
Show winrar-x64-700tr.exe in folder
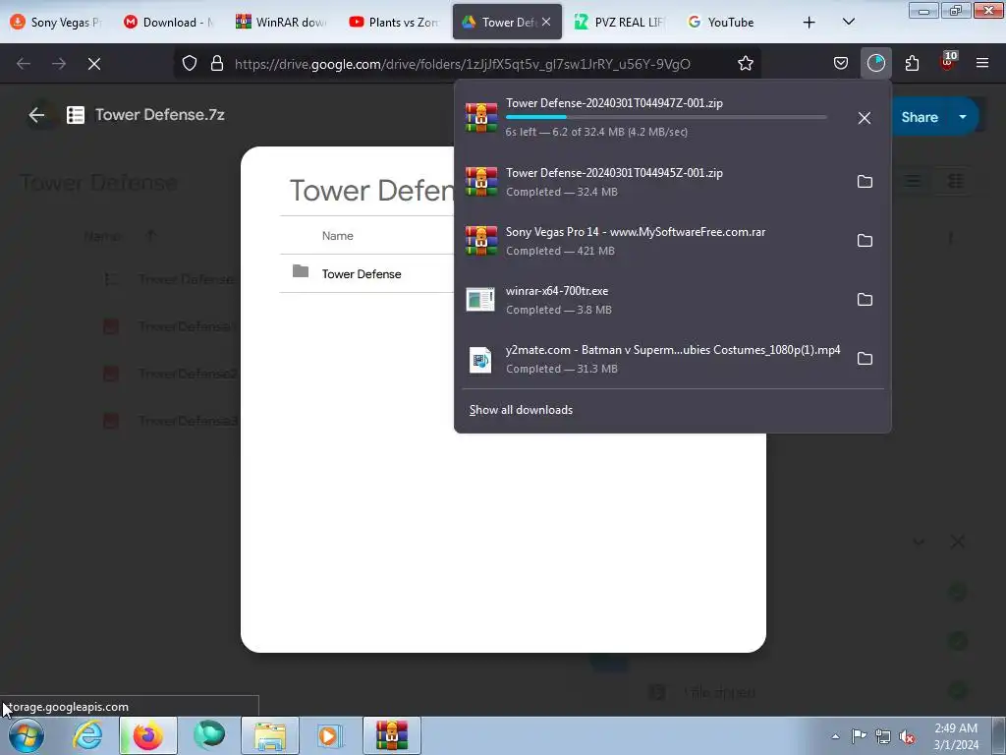coord(865,300)
